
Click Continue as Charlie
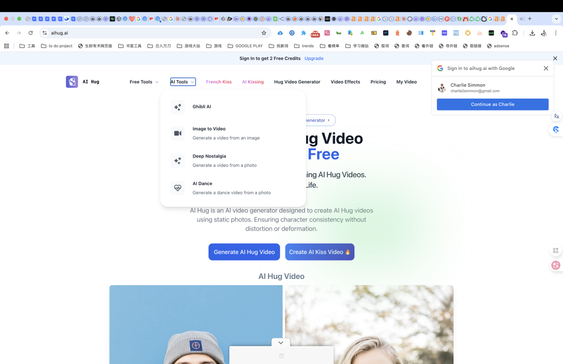click(x=492, y=104)
